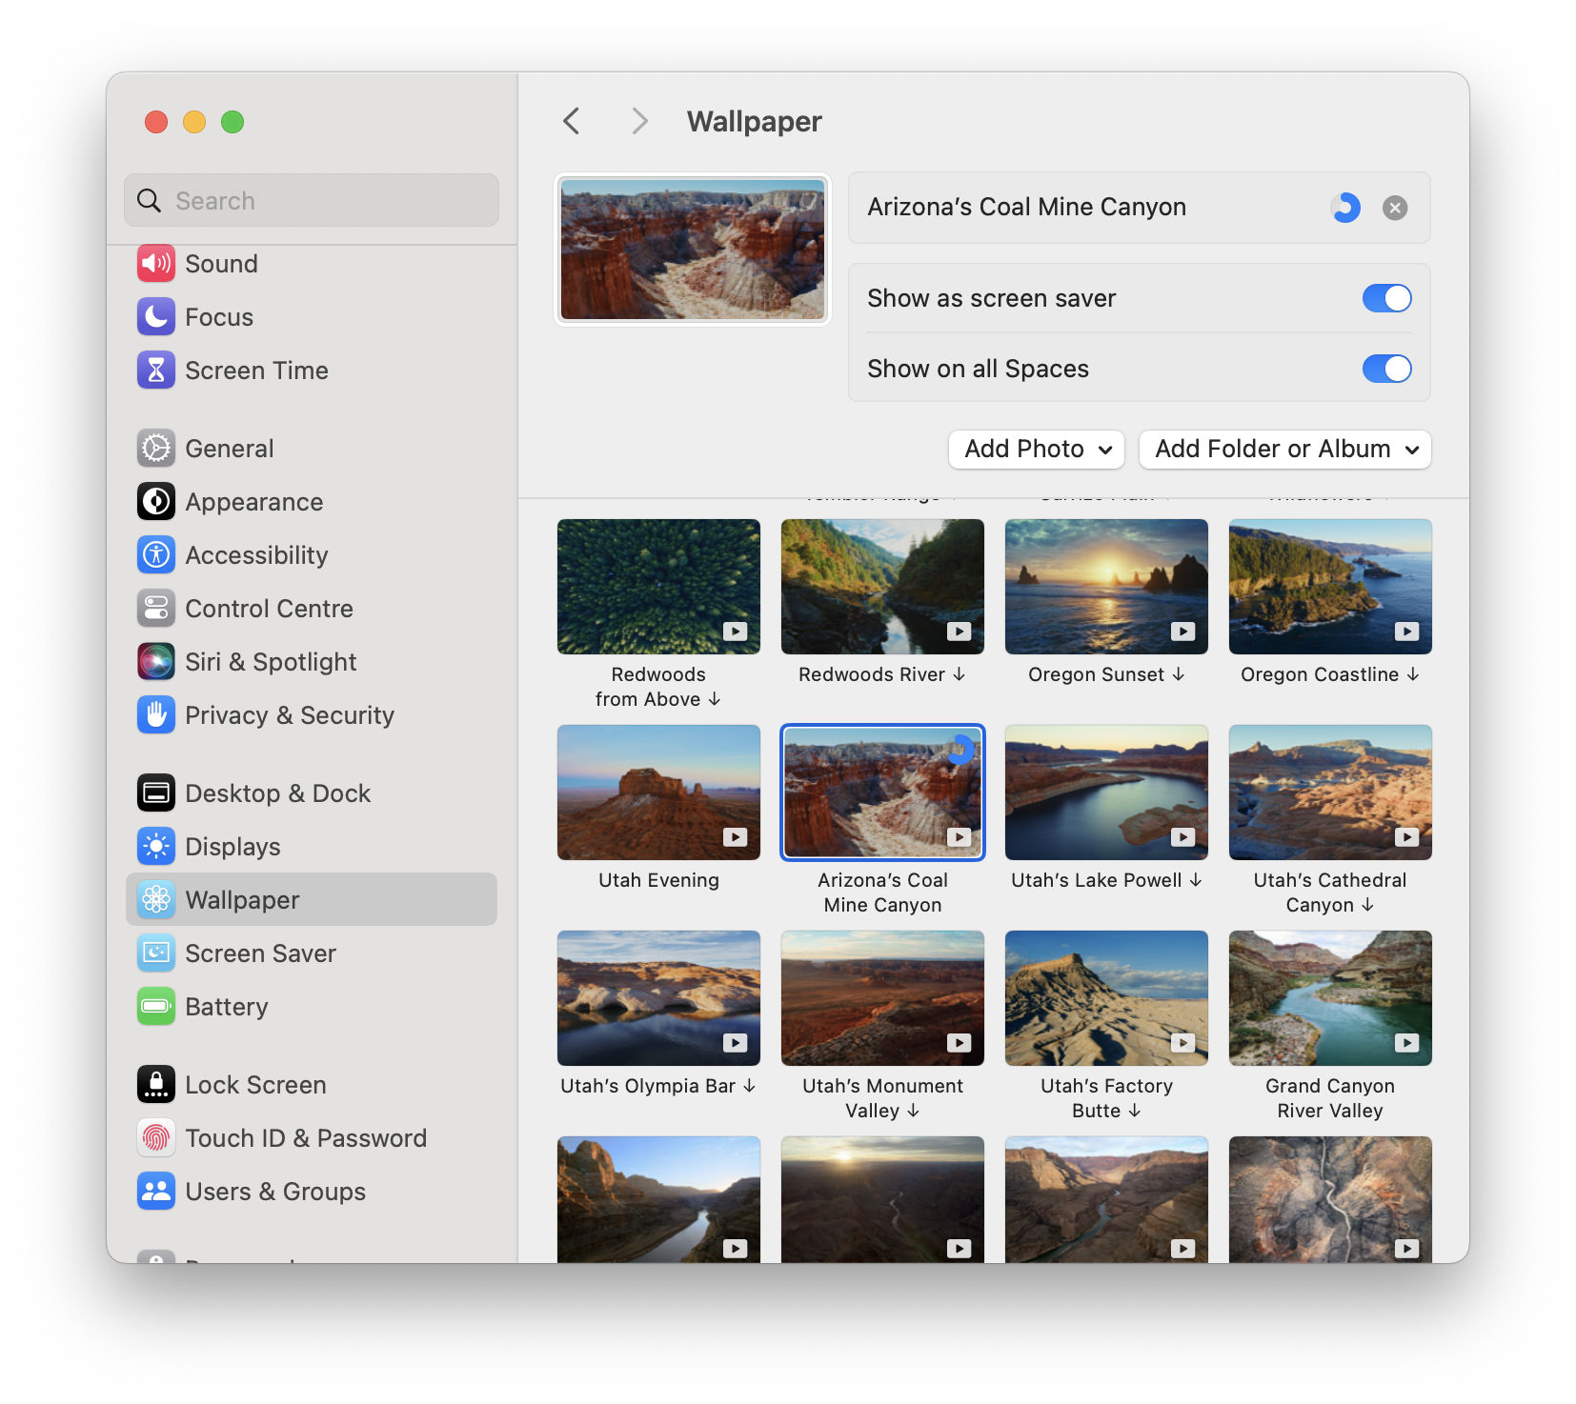Click the Battery icon in sidebar
The image size is (1576, 1404).
coord(156,1007)
